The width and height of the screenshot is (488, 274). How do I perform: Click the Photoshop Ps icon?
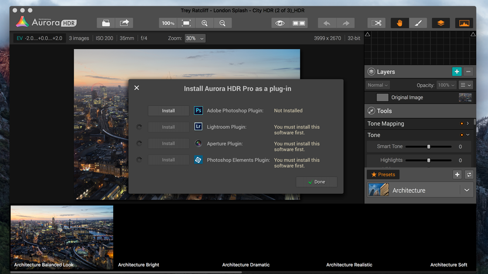[x=198, y=110]
